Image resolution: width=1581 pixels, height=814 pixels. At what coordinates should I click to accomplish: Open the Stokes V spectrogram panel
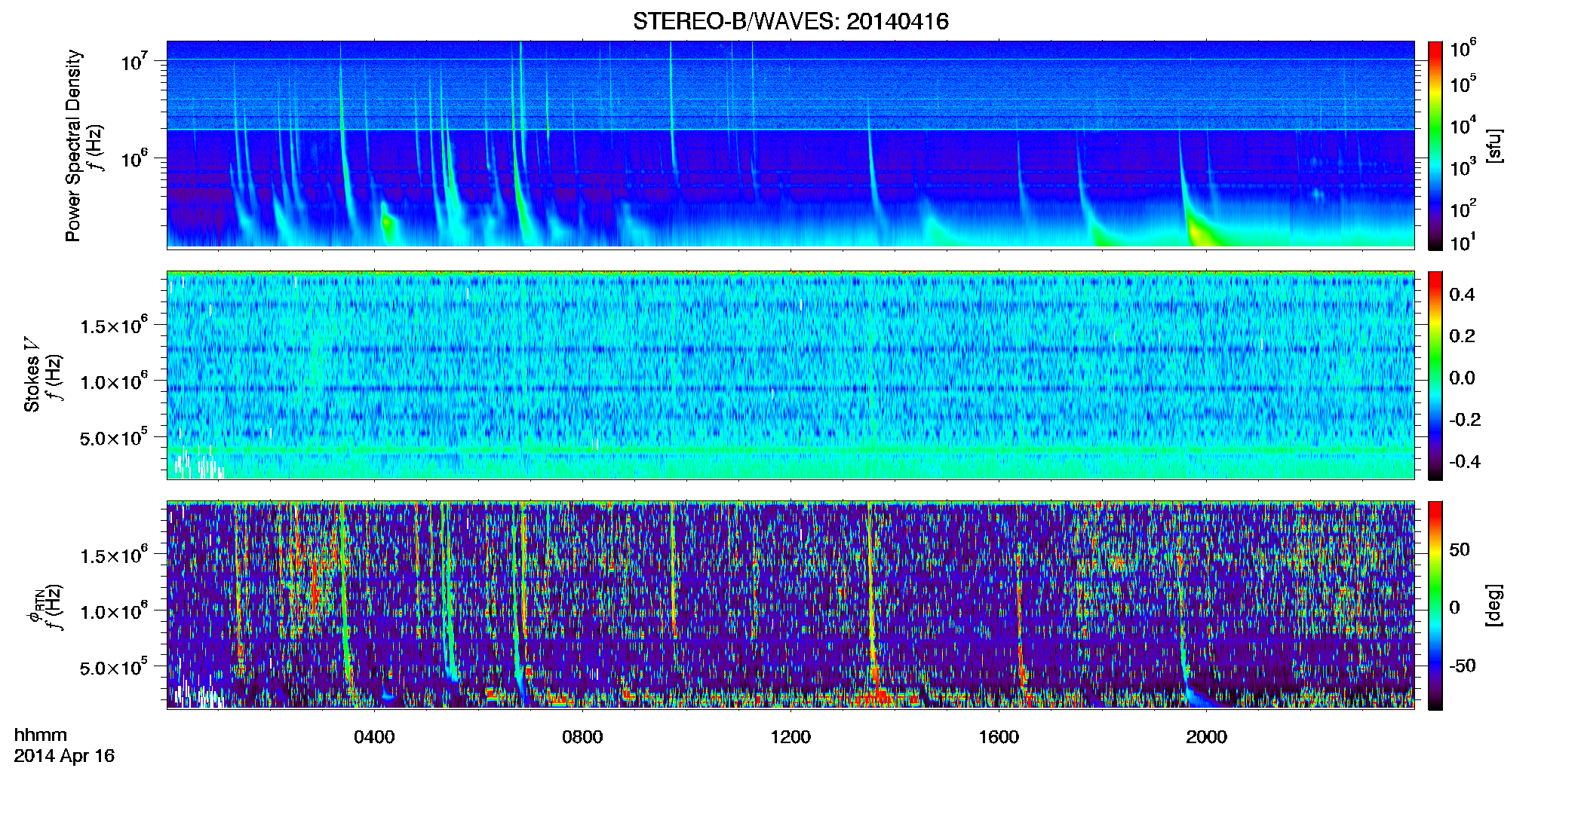click(x=790, y=375)
